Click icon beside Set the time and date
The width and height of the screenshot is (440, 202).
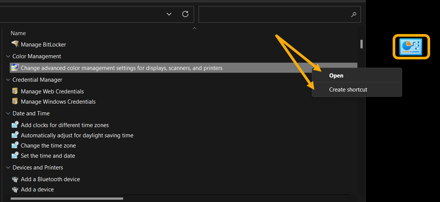coord(15,155)
